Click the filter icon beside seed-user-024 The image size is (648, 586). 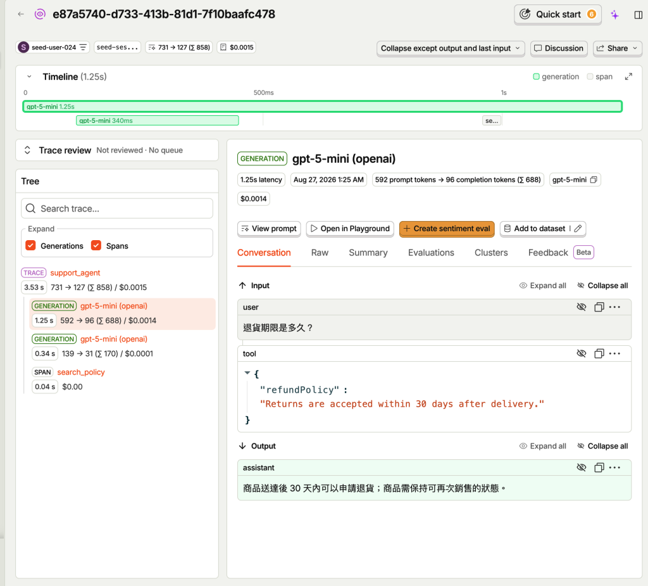[83, 47]
